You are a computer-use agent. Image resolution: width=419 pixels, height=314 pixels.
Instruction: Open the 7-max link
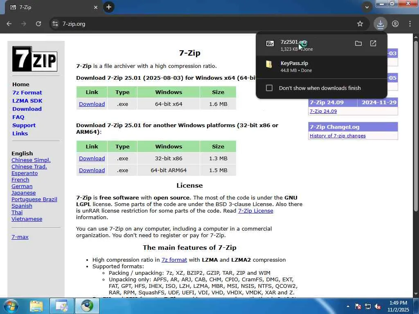pyautogui.click(x=20, y=237)
